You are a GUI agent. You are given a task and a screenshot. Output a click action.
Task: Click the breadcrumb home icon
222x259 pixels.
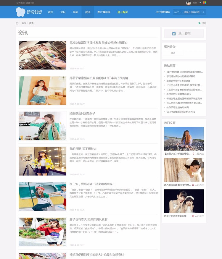coord(17,23)
